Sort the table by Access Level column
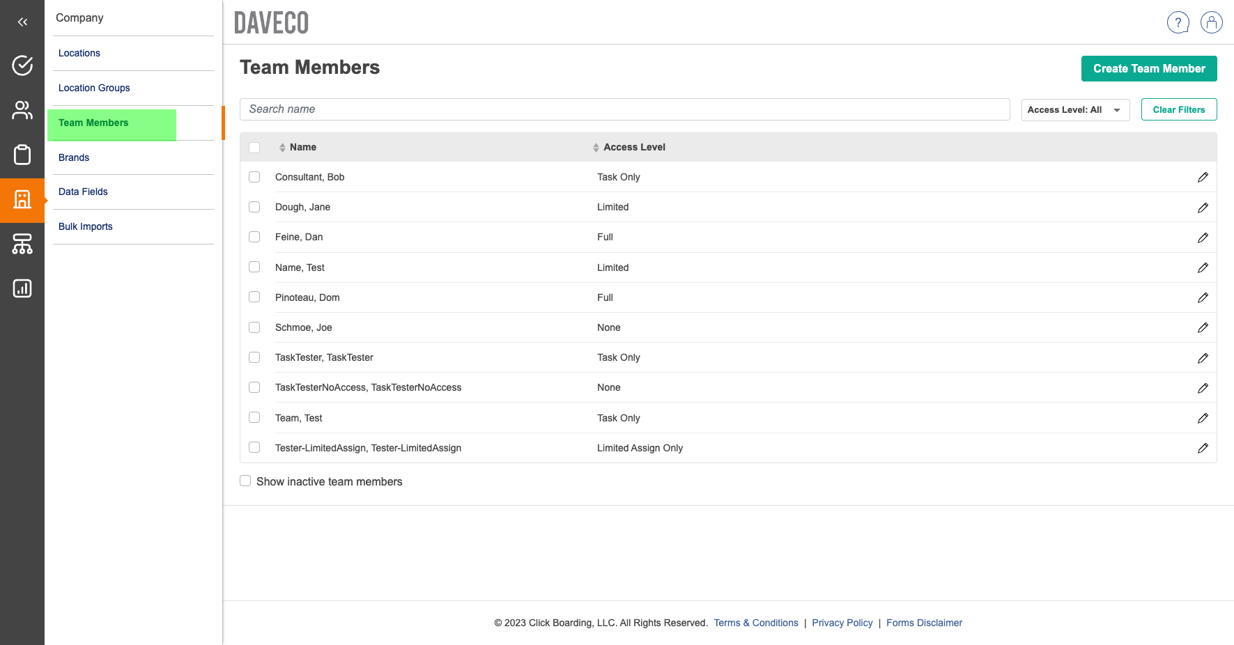The width and height of the screenshot is (1234, 645). pos(633,148)
